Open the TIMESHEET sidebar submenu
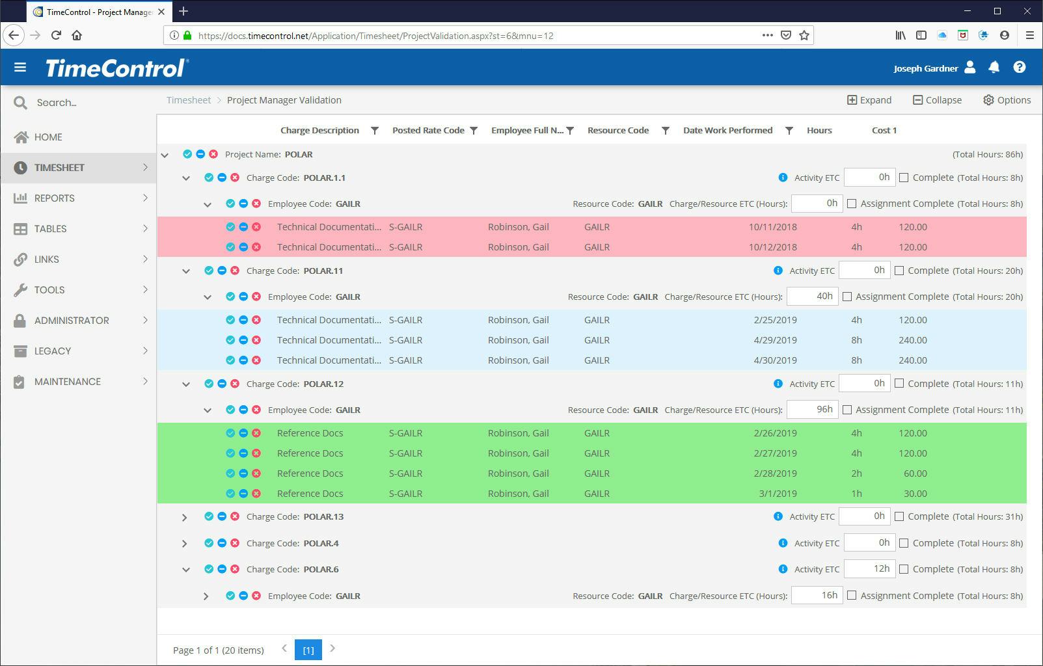1043x666 pixels. click(59, 167)
